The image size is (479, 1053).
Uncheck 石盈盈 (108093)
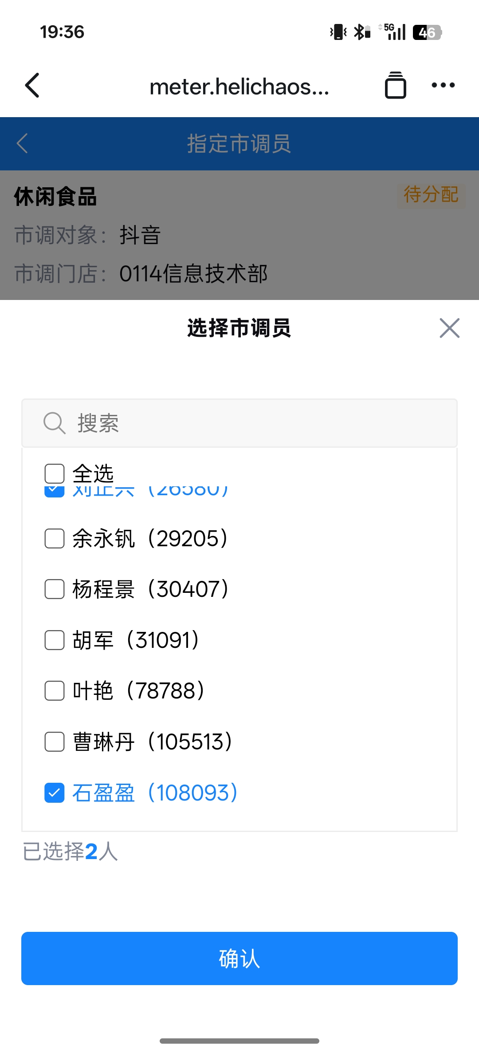point(55,793)
